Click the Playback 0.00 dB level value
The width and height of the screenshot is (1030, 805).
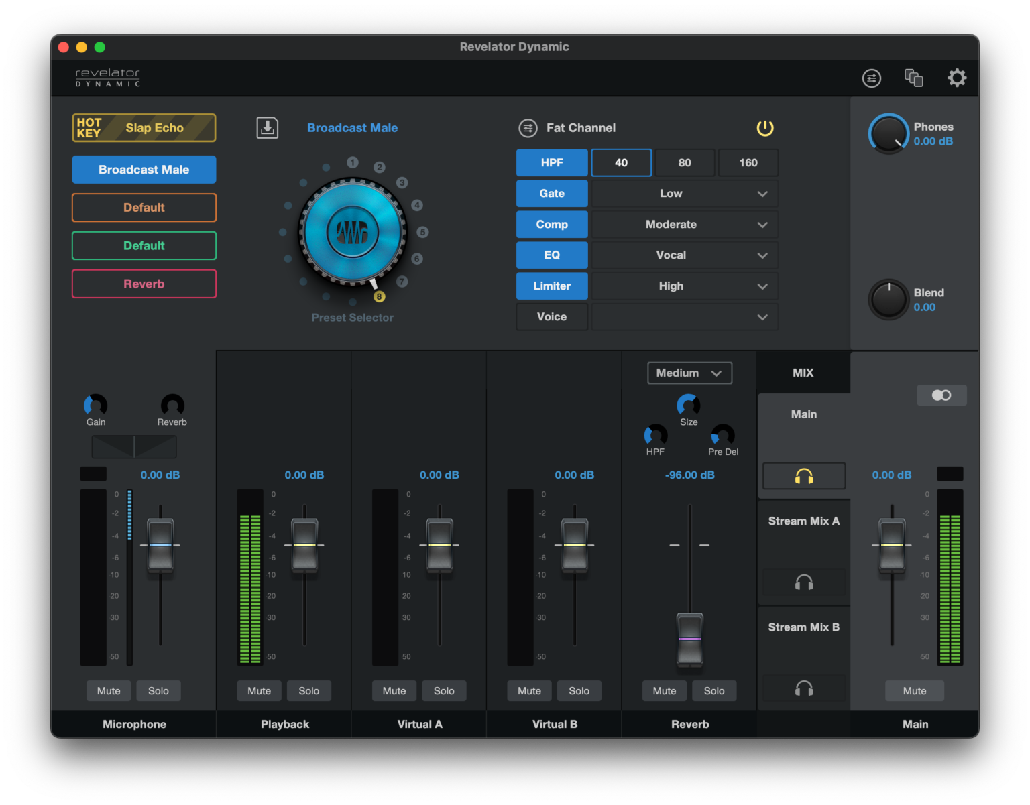304,475
